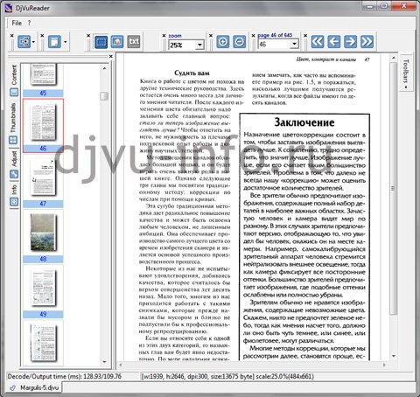
Task: Expand the Toolbars side panel
Action: 406,73
